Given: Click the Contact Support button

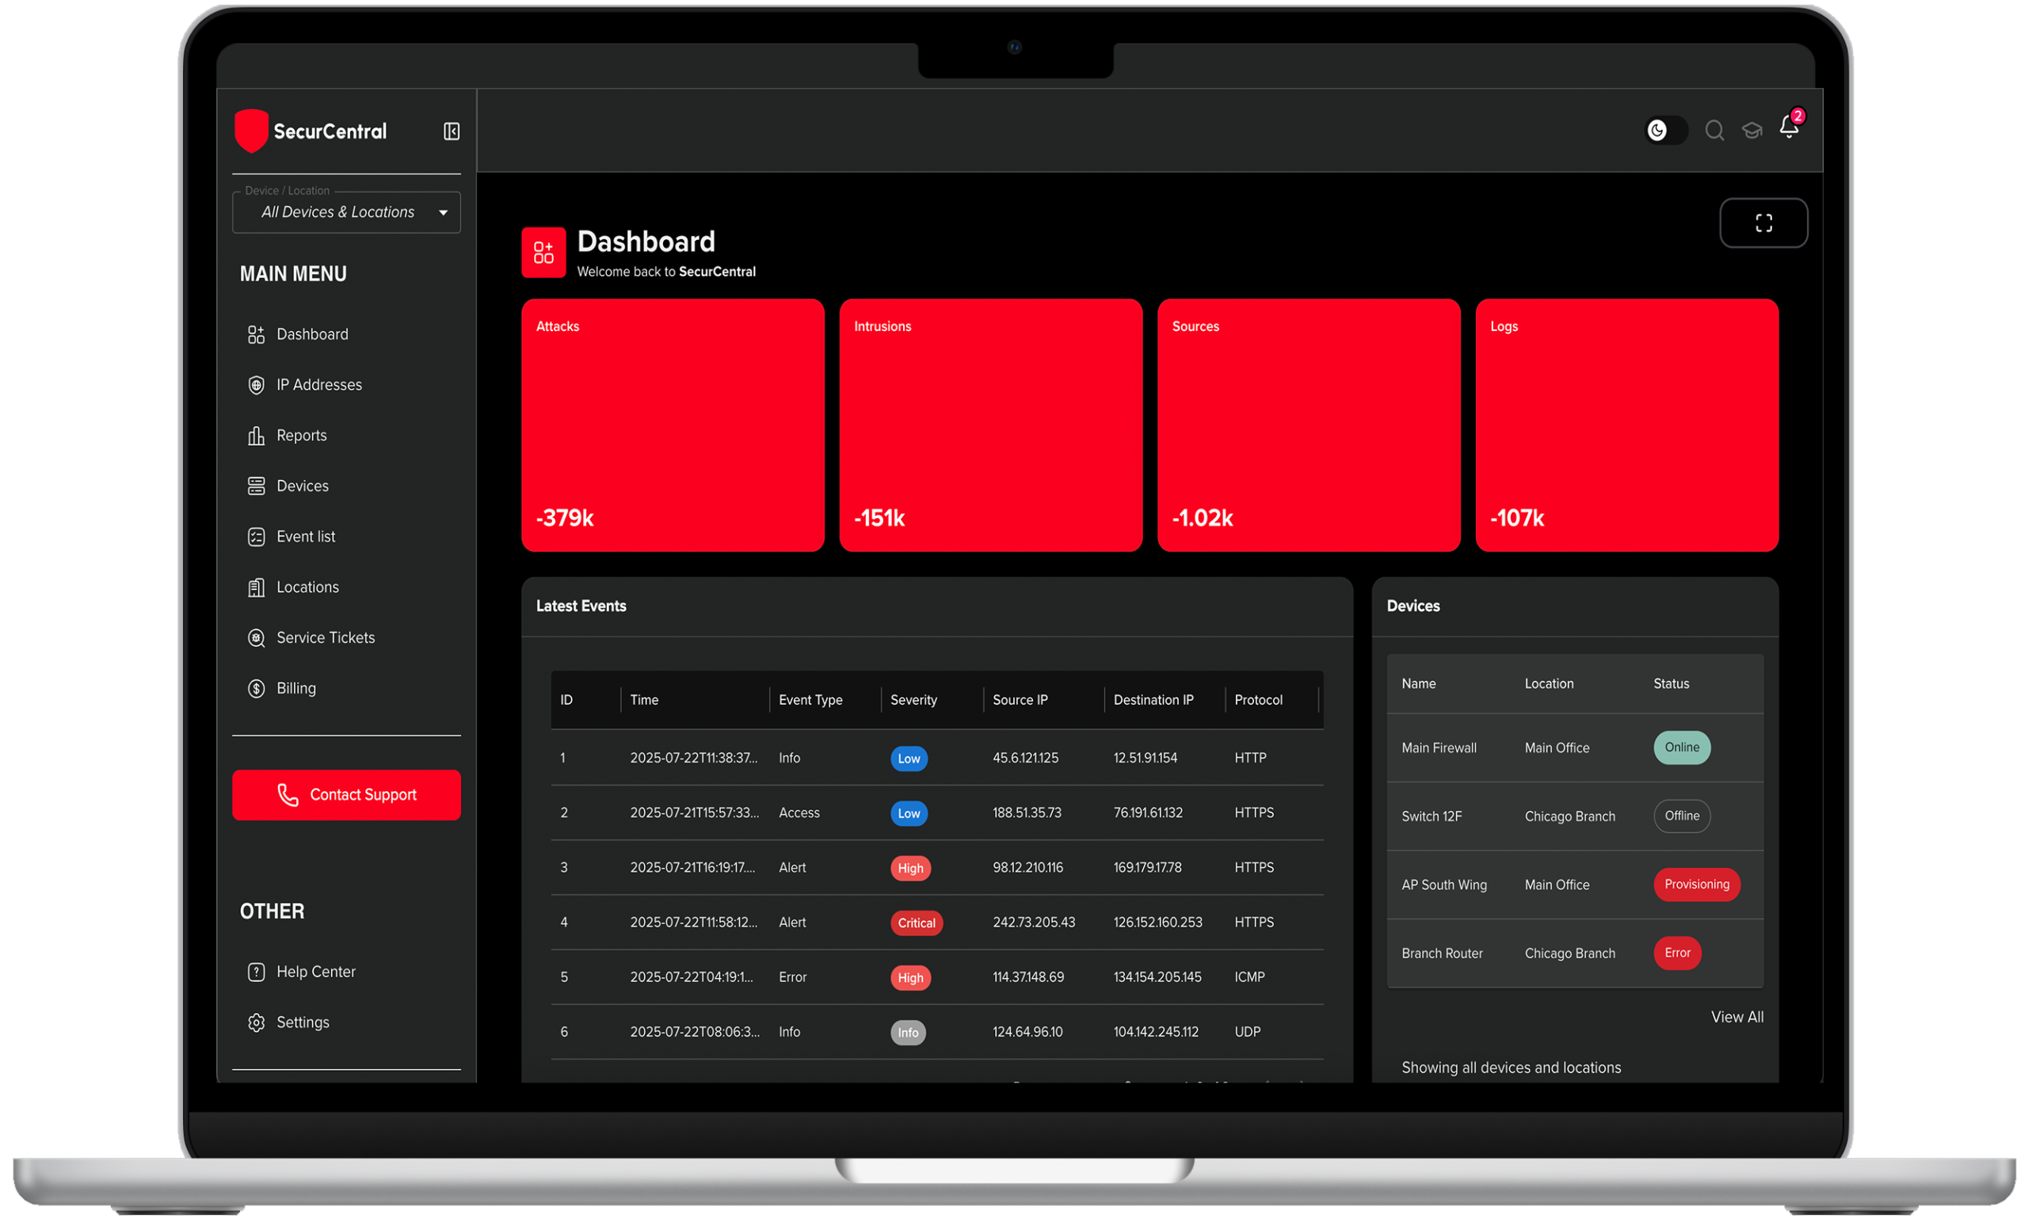Looking at the screenshot, I should (346, 794).
